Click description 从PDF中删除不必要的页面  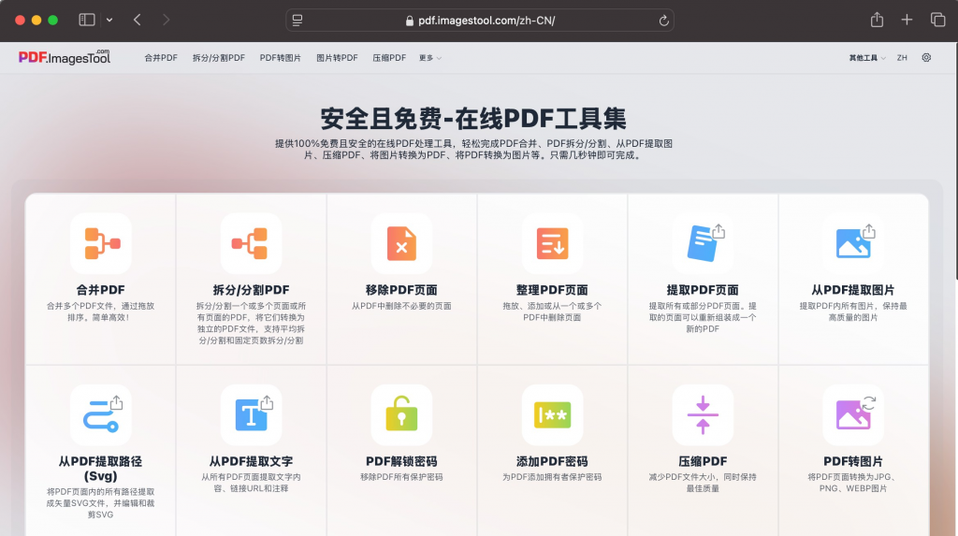click(x=401, y=306)
